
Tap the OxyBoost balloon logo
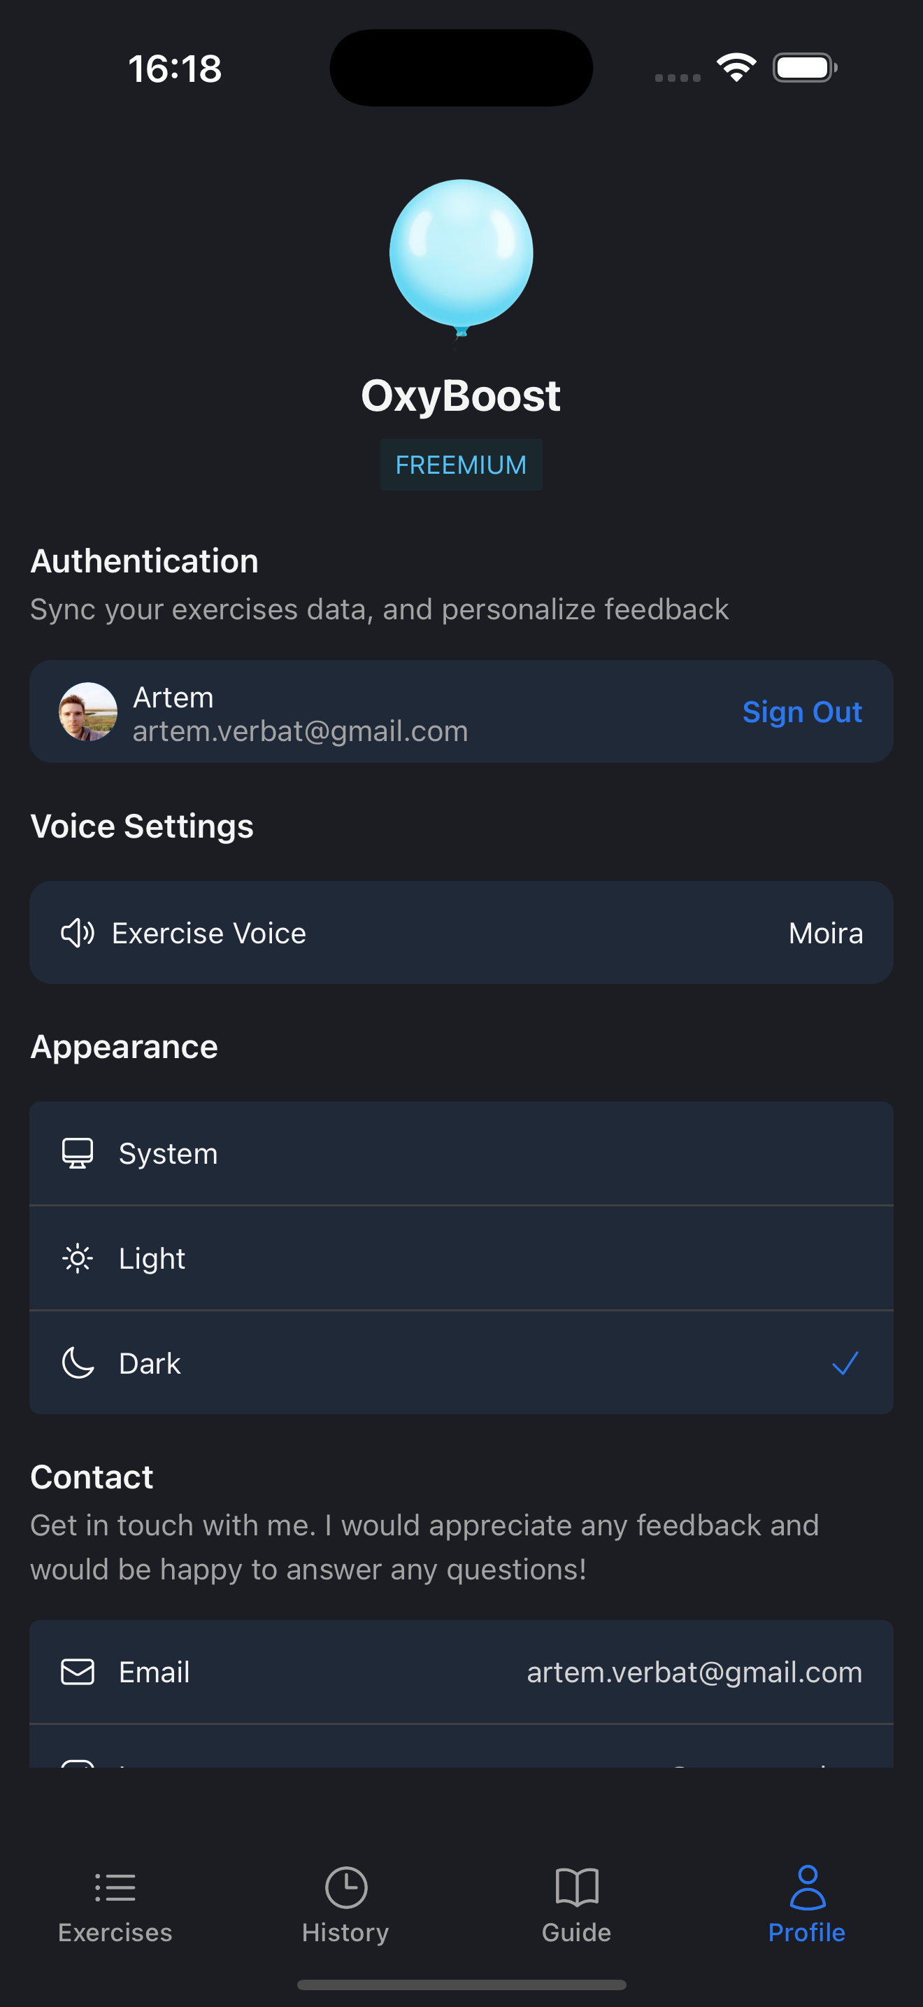(461, 255)
